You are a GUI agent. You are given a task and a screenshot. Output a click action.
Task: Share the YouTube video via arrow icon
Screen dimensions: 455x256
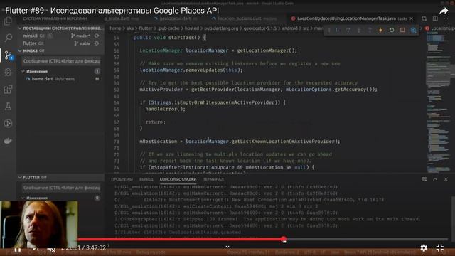coord(444,11)
